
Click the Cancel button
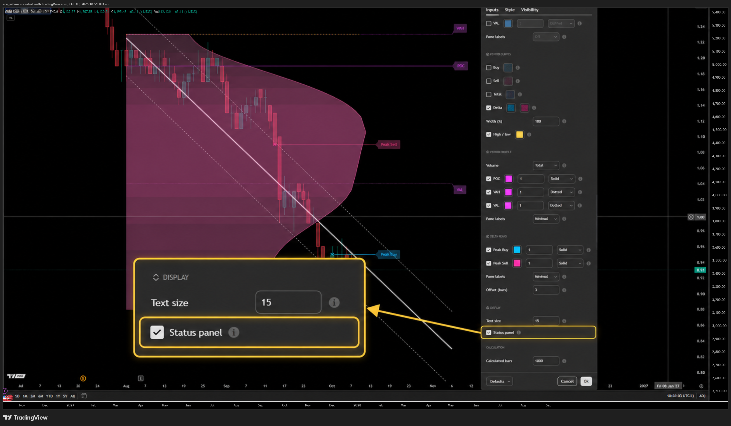point(567,381)
